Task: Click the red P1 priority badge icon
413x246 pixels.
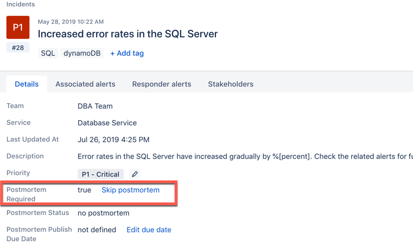Action: (x=18, y=27)
